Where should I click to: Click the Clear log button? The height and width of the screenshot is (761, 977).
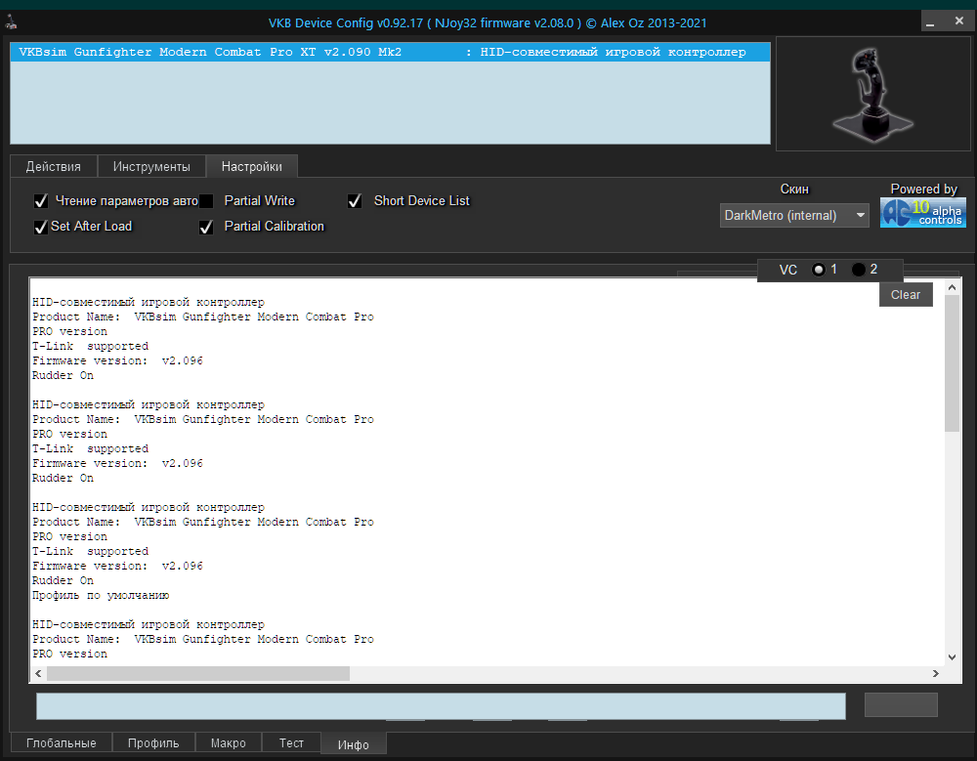click(906, 295)
